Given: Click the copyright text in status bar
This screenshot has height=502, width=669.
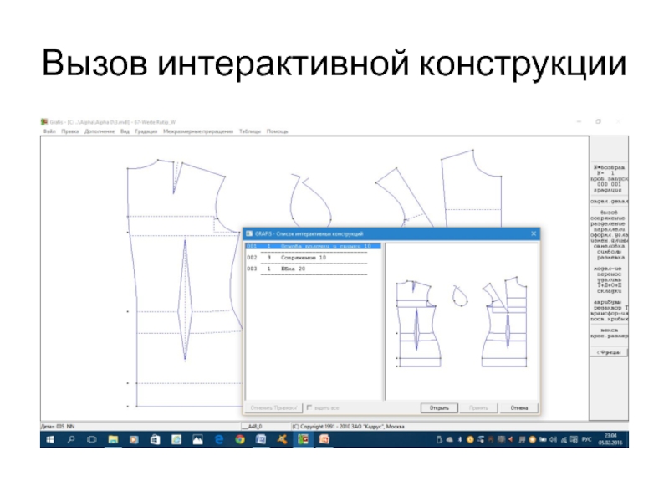Looking at the screenshot, I should (x=348, y=427).
